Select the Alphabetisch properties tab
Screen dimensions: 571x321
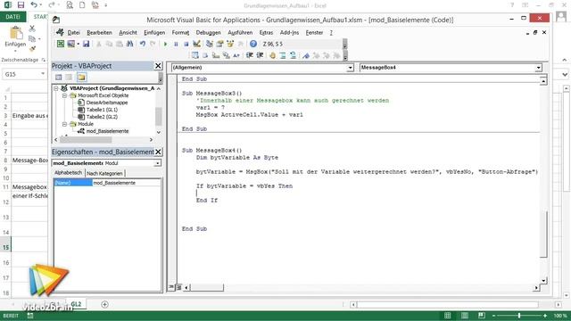point(69,173)
